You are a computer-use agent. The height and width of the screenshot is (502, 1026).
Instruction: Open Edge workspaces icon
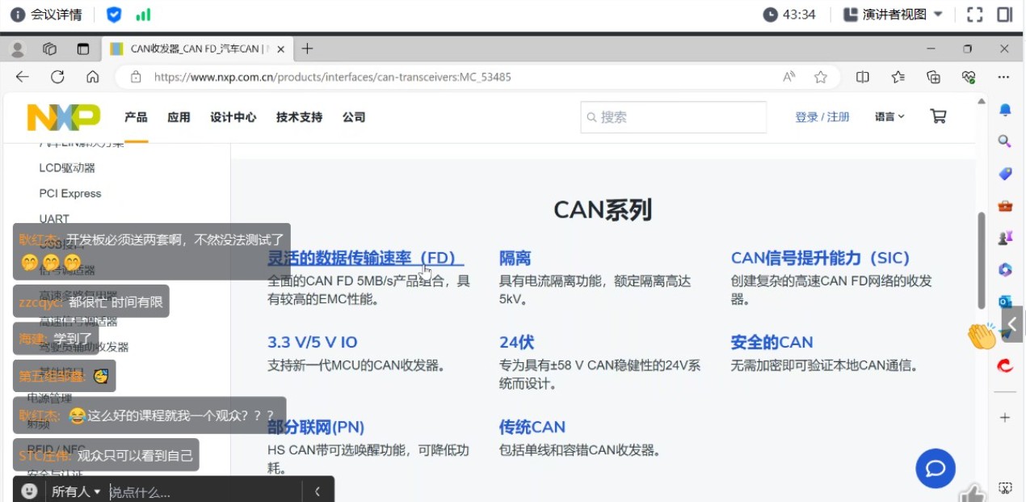tap(50, 49)
